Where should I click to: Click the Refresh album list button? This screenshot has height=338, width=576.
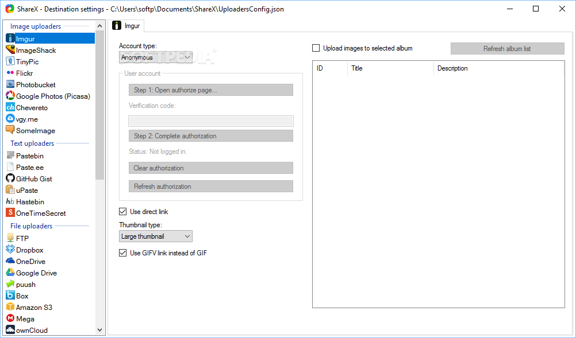[x=508, y=48]
